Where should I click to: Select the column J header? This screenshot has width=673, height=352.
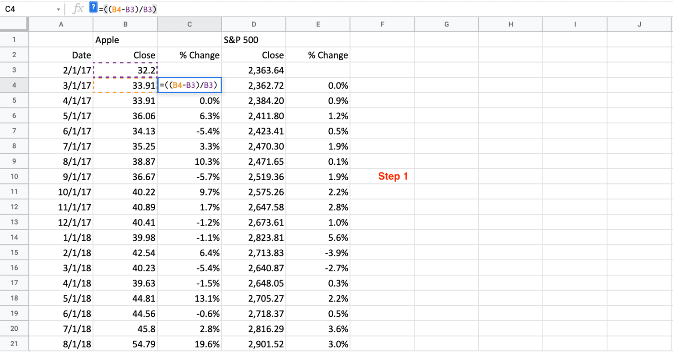coord(639,24)
